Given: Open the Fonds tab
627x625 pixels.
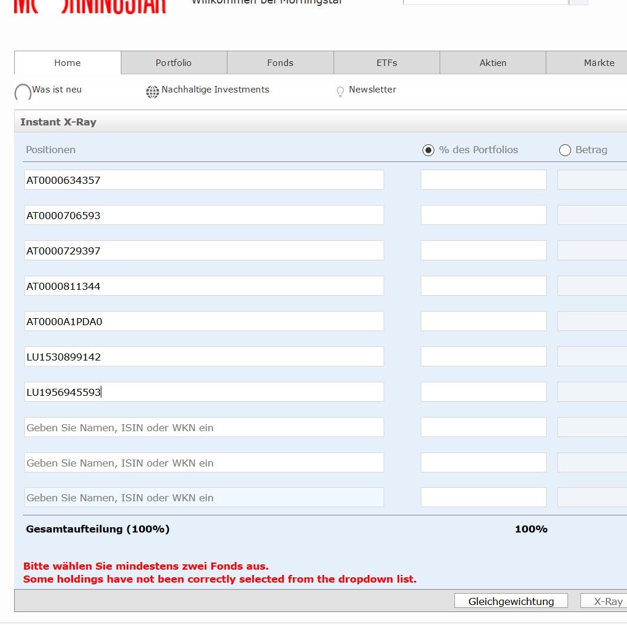Looking at the screenshot, I should point(280,63).
